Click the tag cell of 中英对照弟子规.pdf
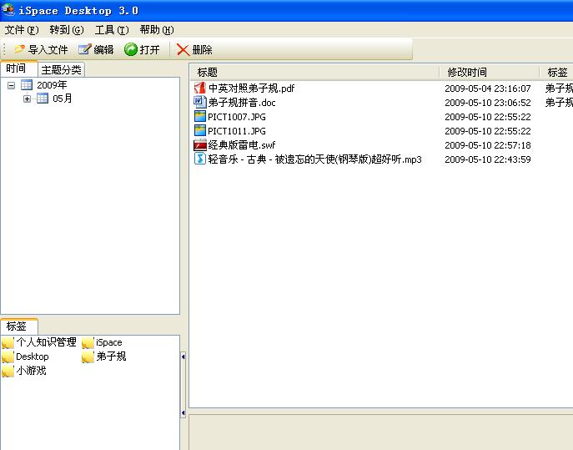This screenshot has height=450, width=573. coord(559,88)
